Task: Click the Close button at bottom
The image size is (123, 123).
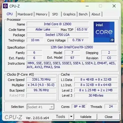Action: (108, 117)
